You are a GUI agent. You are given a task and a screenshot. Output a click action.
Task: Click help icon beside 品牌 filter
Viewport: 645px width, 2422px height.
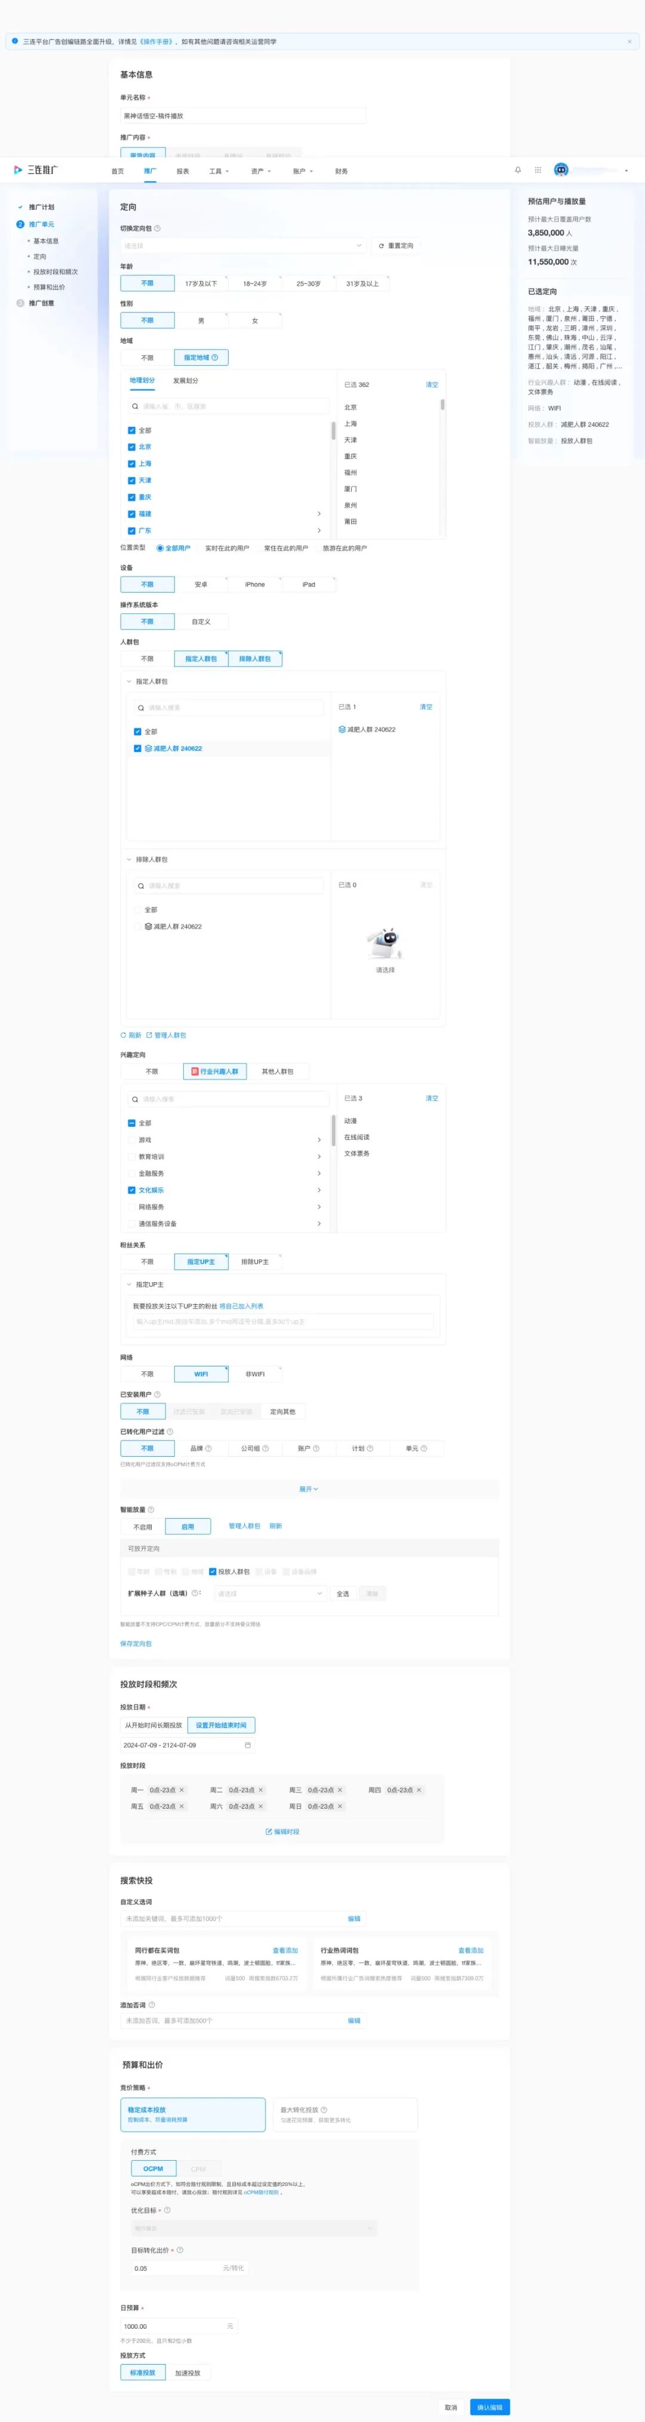(x=208, y=1449)
